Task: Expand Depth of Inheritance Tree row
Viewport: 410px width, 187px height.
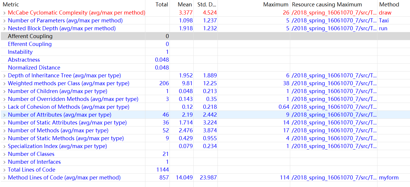Action: coord(4,76)
